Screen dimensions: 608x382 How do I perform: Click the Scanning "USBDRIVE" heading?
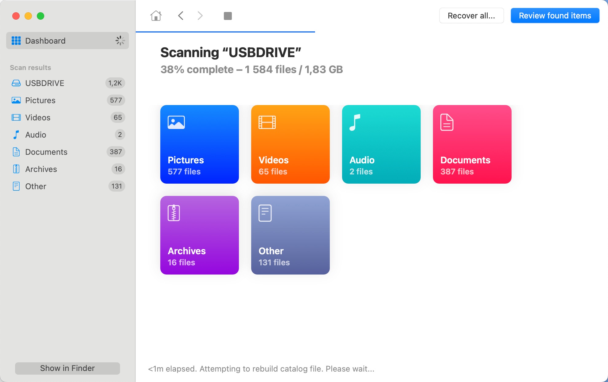tap(231, 53)
